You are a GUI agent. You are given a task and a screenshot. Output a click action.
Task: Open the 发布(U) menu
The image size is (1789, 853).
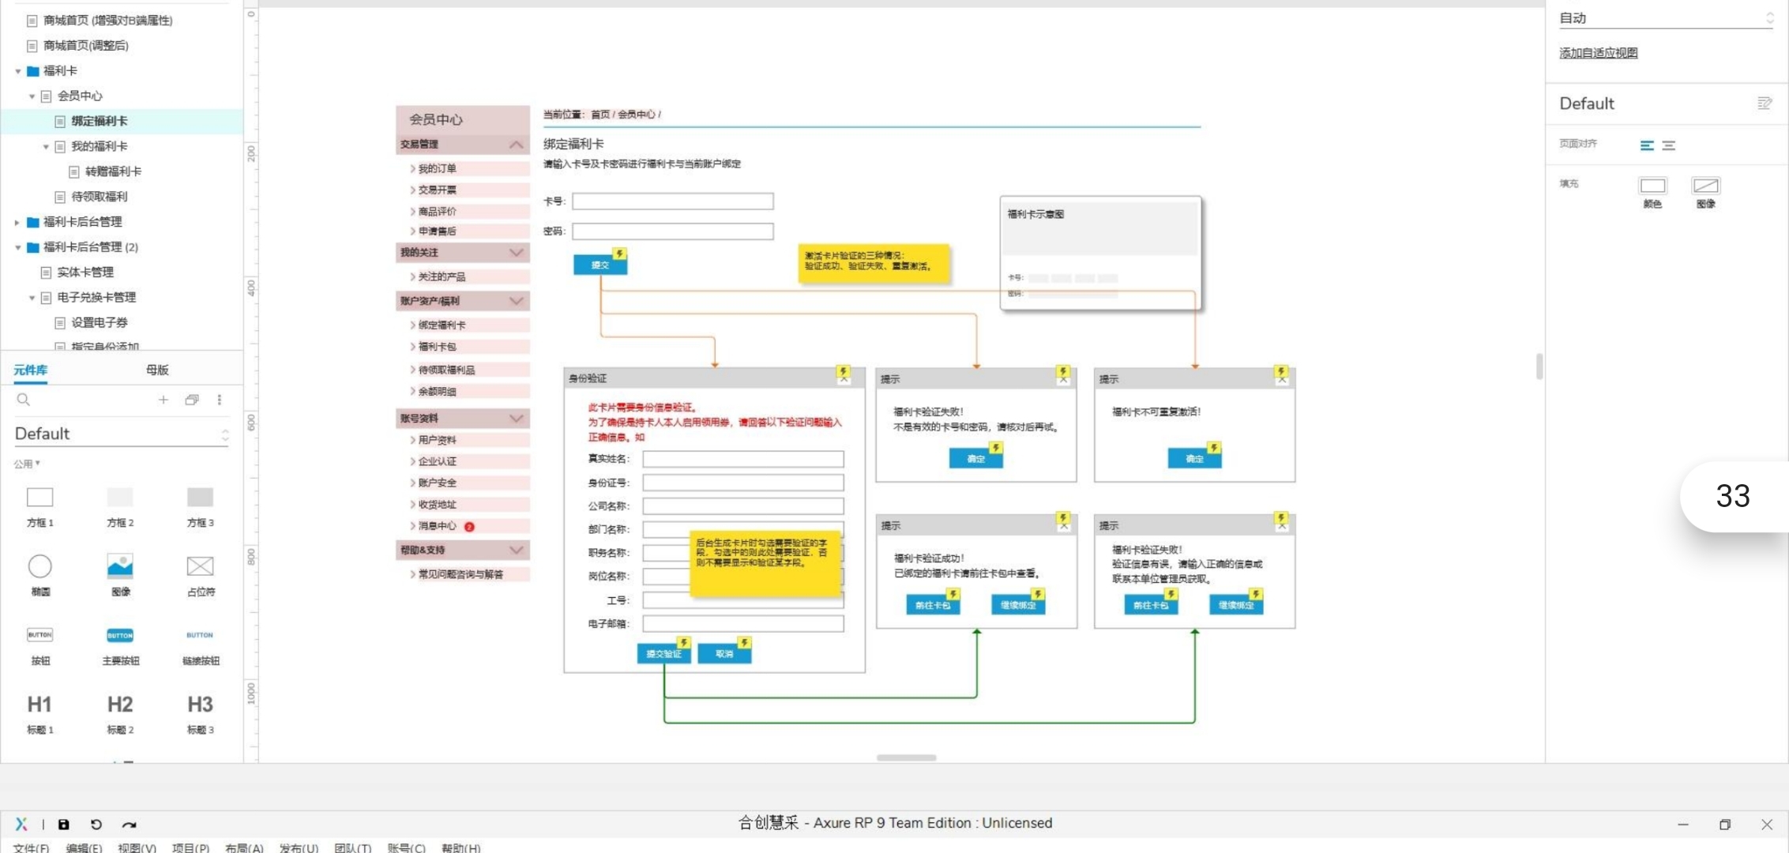tap(299, 847)
